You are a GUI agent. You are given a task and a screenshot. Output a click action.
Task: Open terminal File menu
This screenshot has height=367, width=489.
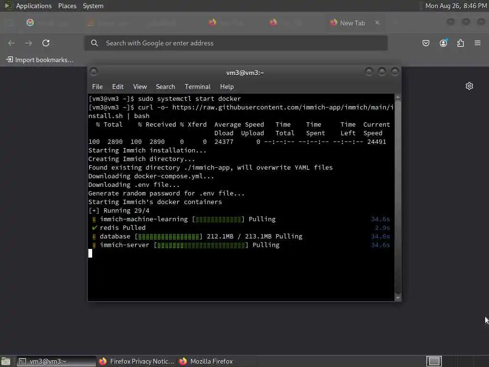click(x=97, y=86)
